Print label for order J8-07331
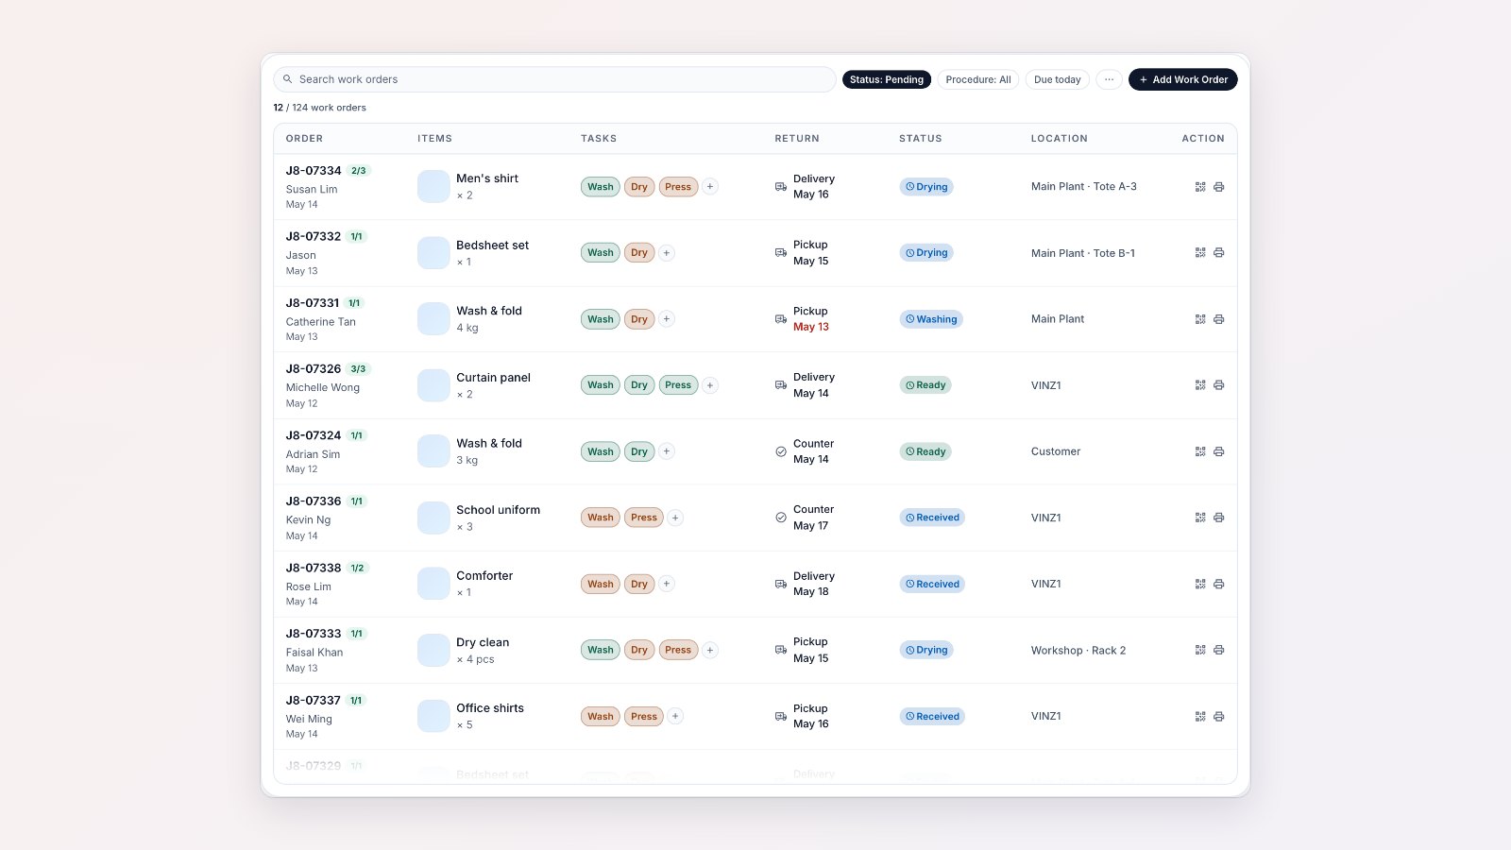The image size is (1511, 850). point(1219,319)
